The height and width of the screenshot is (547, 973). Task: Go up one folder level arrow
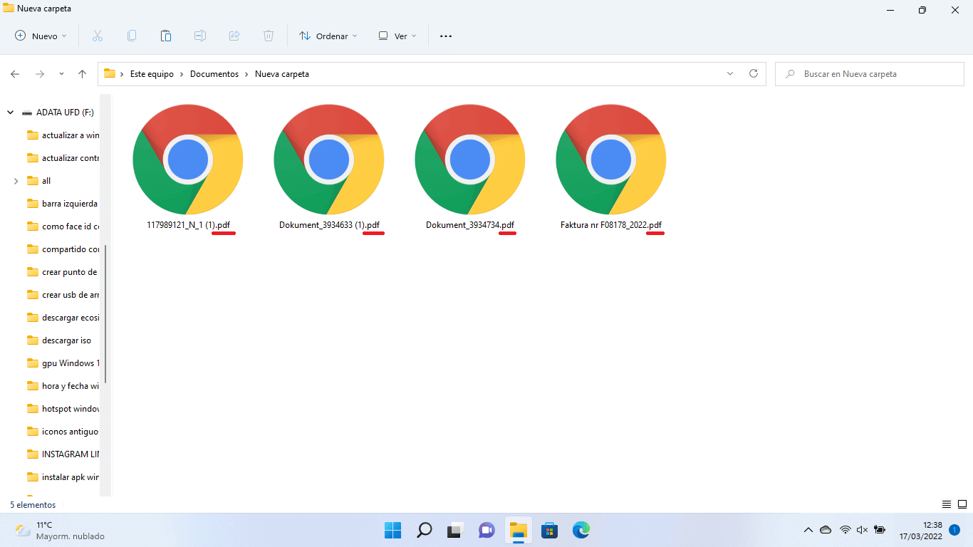pos(82,74)
